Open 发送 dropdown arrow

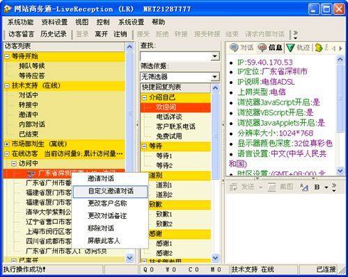pyautogui.click(x=260, y=187)
